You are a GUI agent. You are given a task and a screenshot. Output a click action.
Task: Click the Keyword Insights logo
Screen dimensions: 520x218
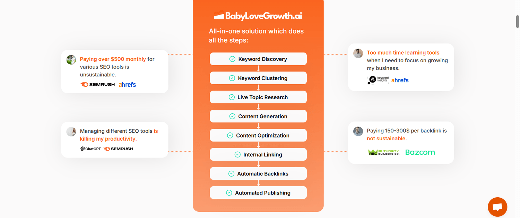tap(378, 80)
